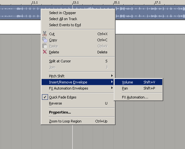Choose Pan envelope from submenu
The image size is (185, 149).
pyautogui.click(x=138, y=88)
